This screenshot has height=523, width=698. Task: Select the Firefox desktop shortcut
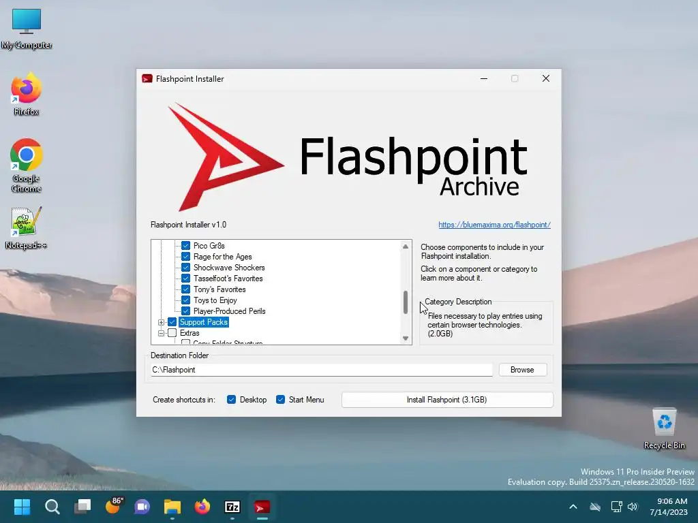(x=27, y=94)
